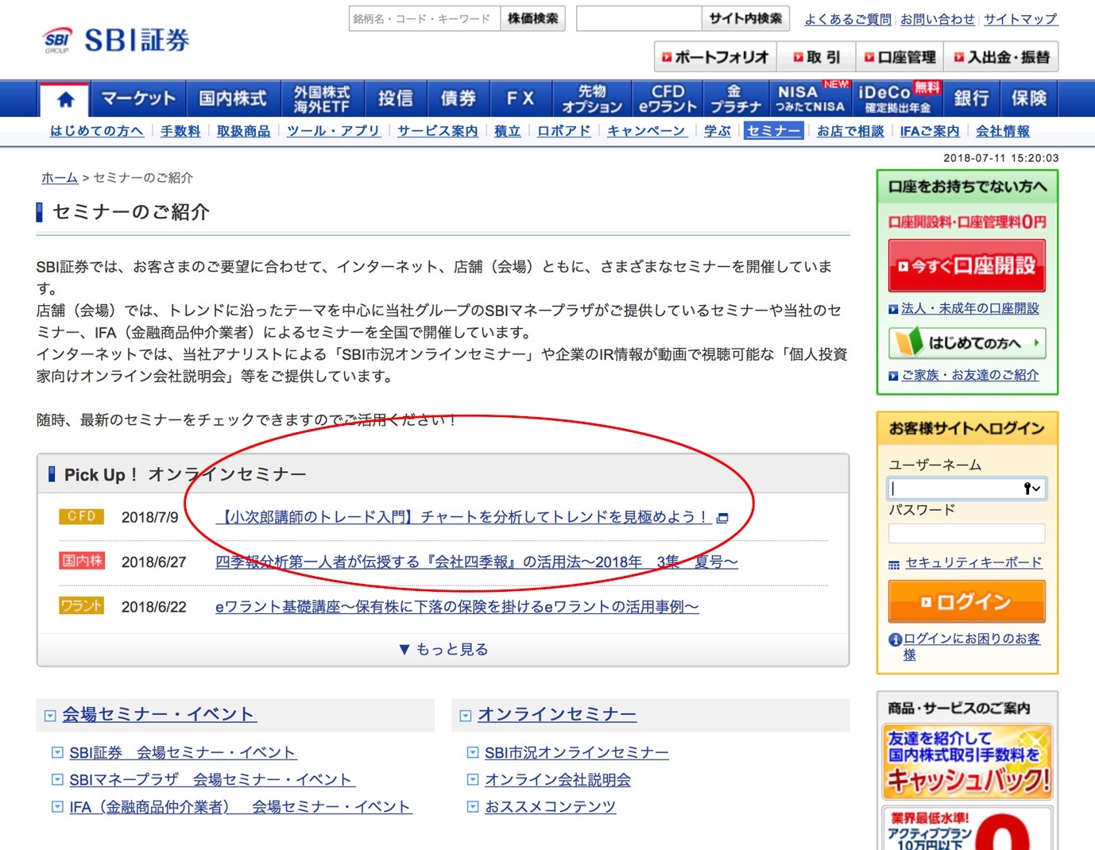Viewport: 1095px width, 850px height.
Task: Open the 取扱商品 submenu link
Action: tap(243, 131)
